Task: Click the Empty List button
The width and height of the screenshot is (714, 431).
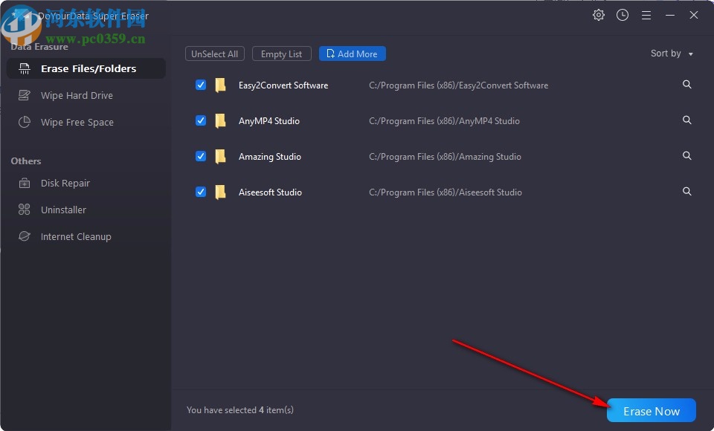Action: coord(281,54)
